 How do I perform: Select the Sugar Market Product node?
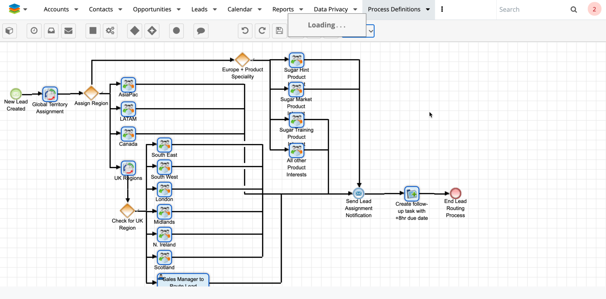pyautogui.click(x=296, y=89)
